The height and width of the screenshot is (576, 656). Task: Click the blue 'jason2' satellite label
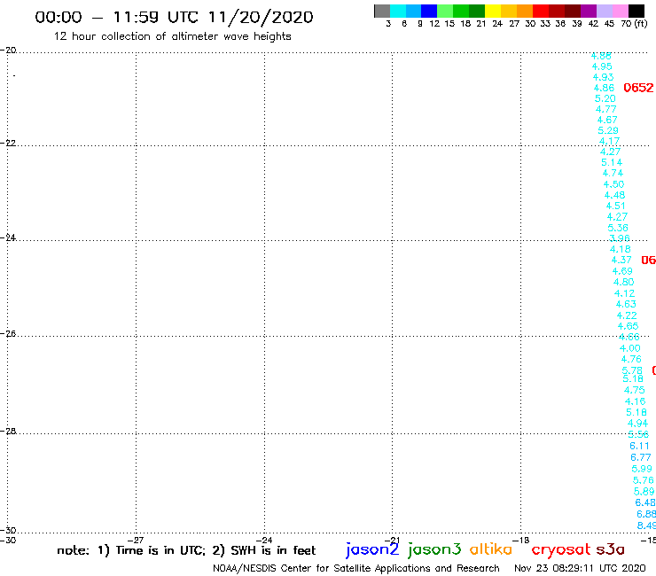pos(372,550)
